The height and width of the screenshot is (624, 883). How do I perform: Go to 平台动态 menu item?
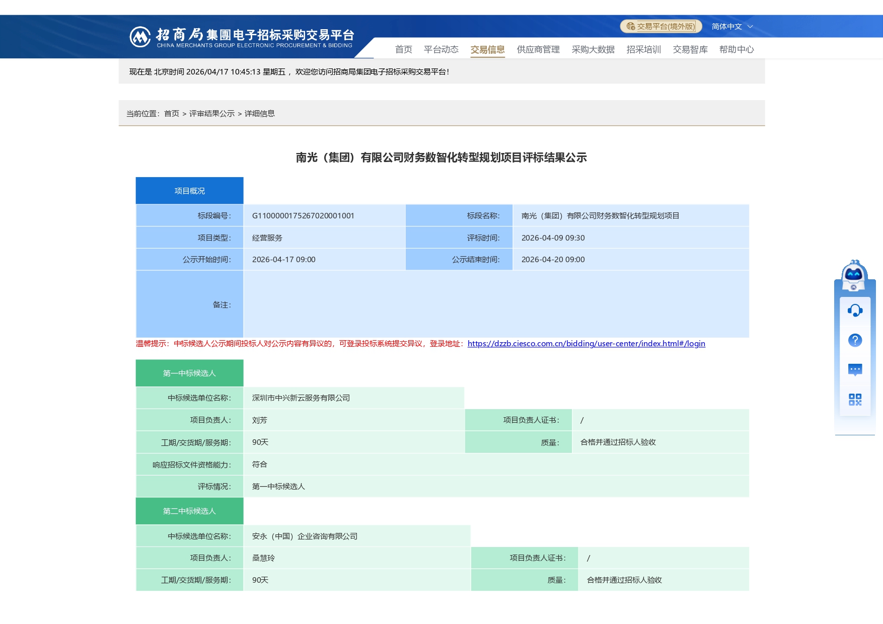[x=441, y=49]
